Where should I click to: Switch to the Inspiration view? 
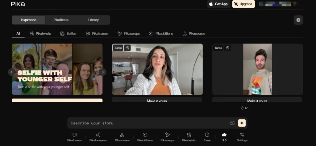(28, 20)
